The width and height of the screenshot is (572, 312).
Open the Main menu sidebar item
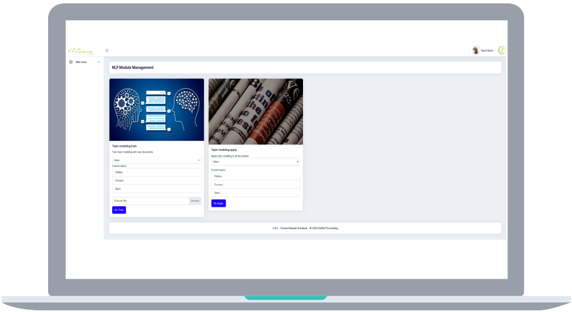coord(84,62)
